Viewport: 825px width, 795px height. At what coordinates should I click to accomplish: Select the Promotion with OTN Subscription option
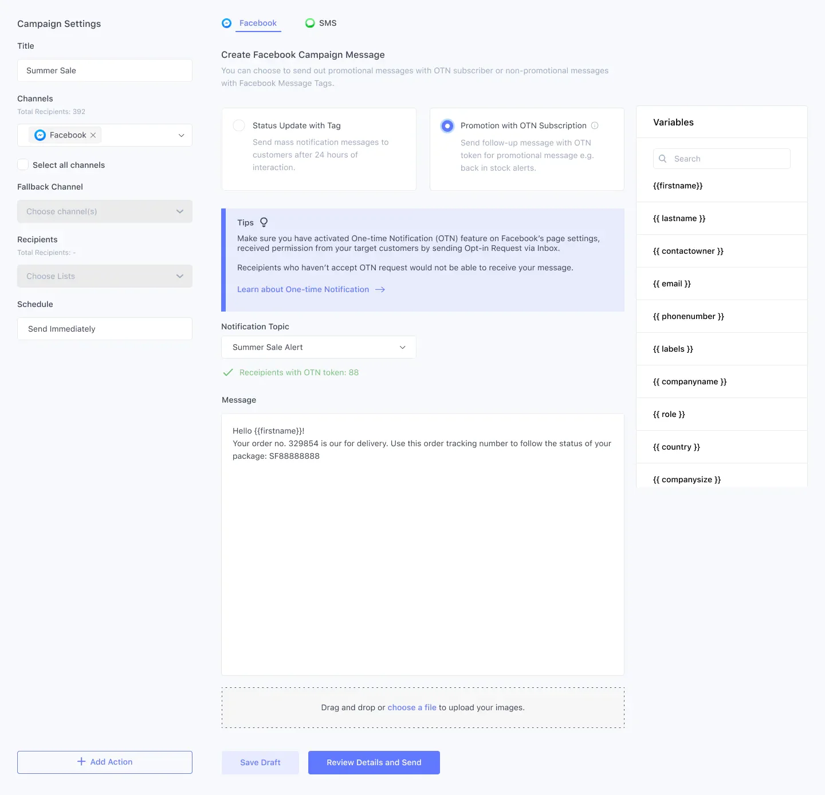(x=447, y=125)
